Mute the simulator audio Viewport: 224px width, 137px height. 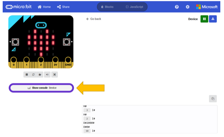tap(47, 75)
